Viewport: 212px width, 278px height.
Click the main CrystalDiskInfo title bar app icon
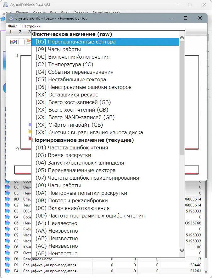(x=5, y=5)
